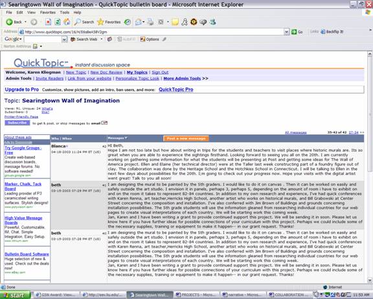Click the Bulletin Board Software ad link
The width and height of the screenshot is (373, 299).
click(27, 254)
